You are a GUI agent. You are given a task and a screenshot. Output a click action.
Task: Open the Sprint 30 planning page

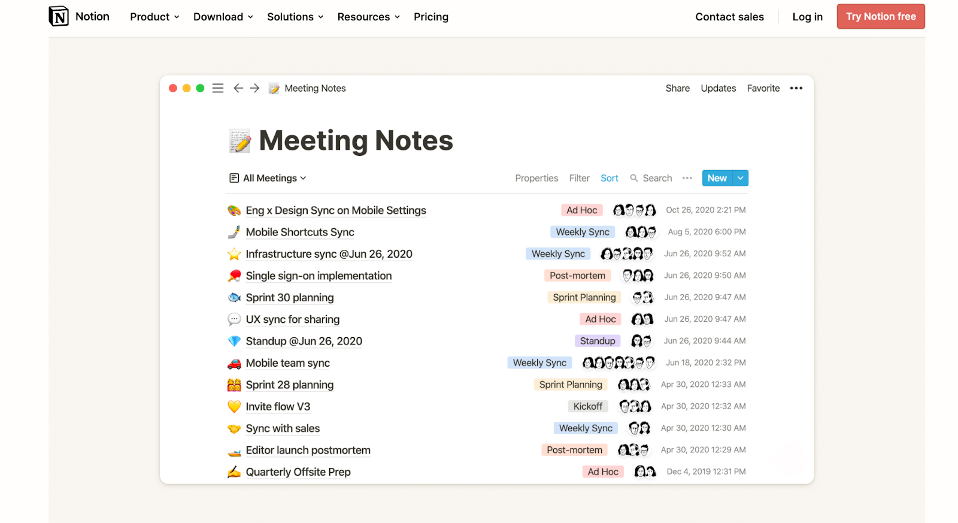point(290,298)
